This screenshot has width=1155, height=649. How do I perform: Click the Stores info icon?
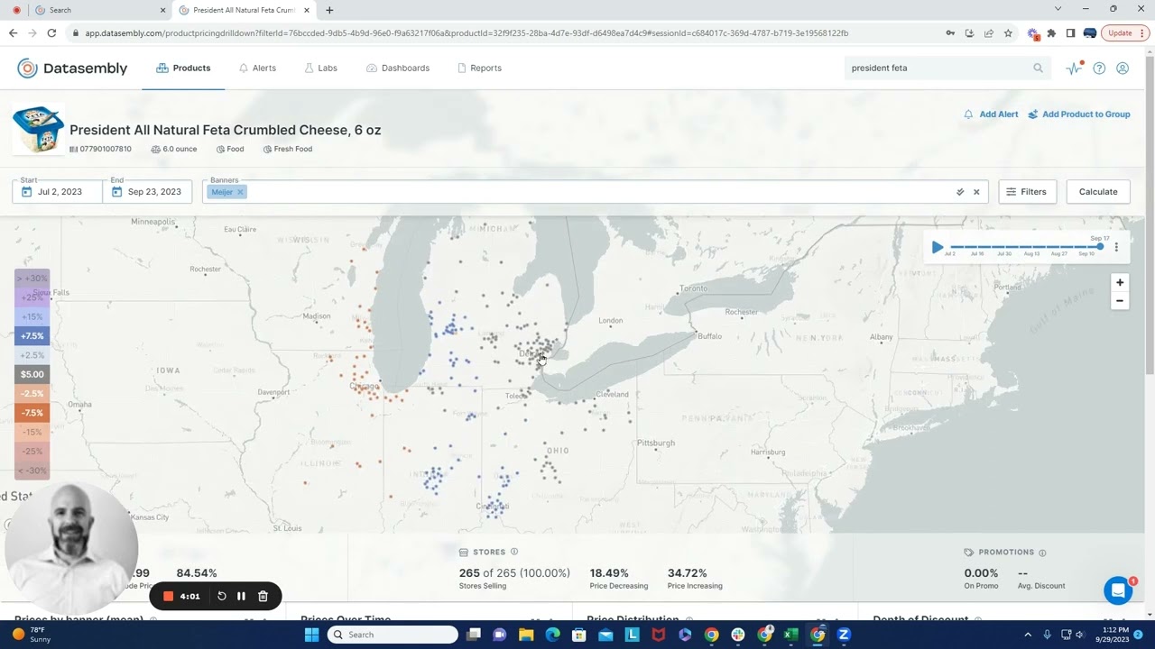[514, 552]
